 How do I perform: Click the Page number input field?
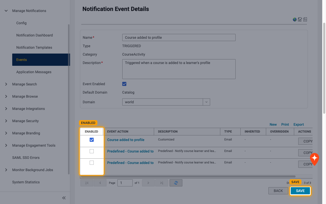tap(125, 183)
